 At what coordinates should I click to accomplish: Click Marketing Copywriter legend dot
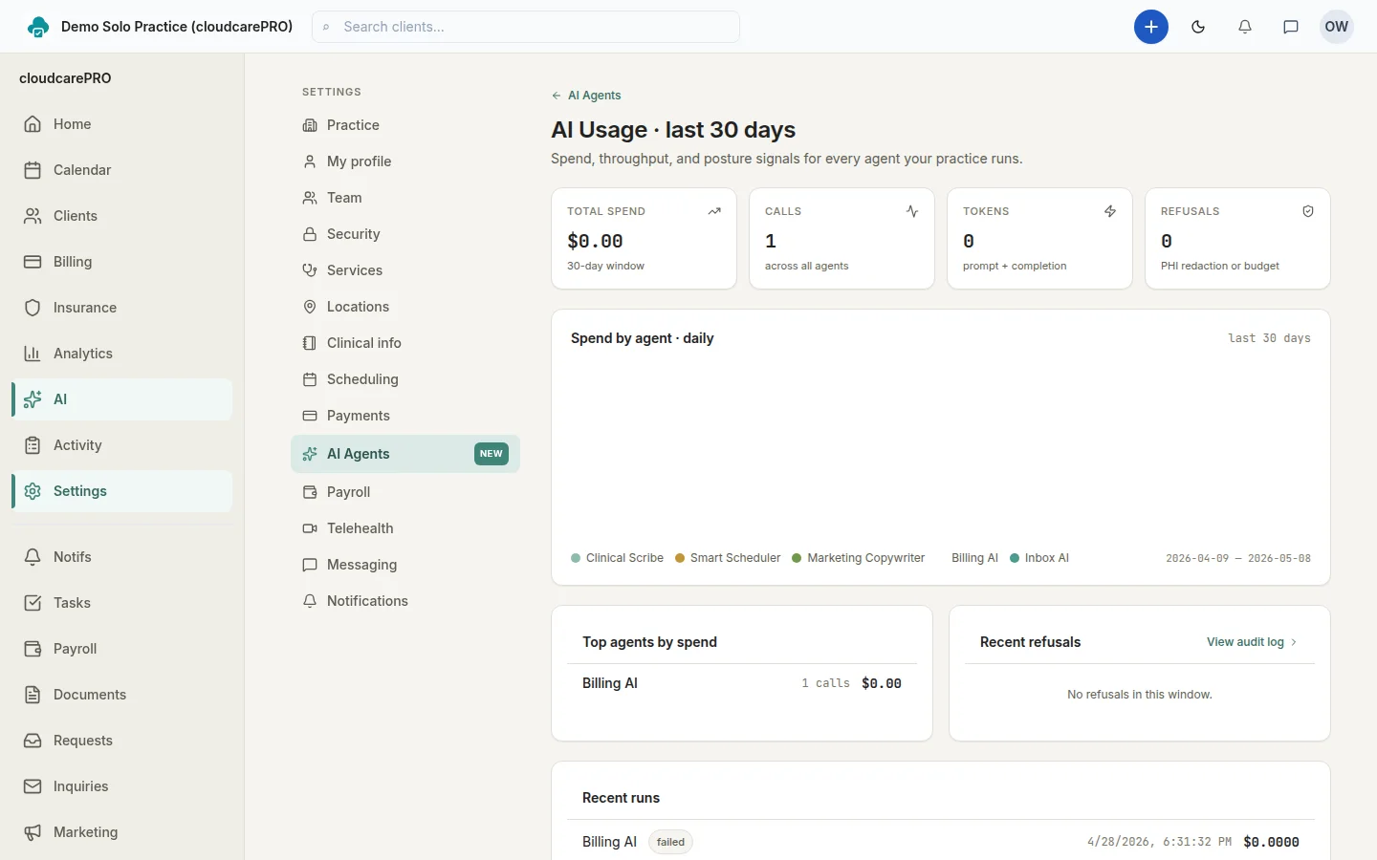pyautogui.click(x=797, y=558)
